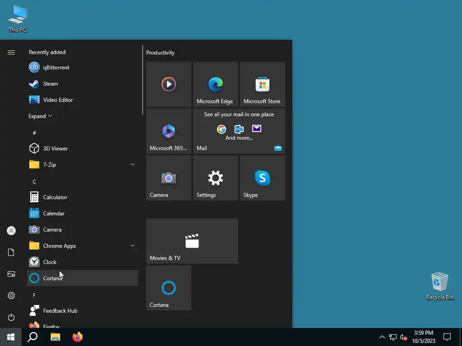Launch Calculator from the apps list

pos(83,197)
